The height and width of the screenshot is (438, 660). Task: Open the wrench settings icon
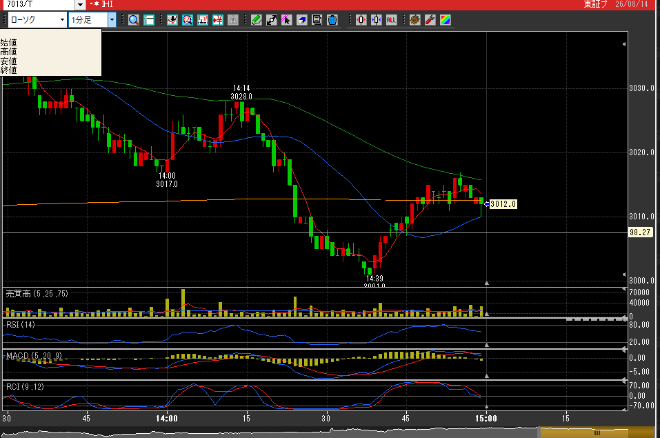point(430,20)
